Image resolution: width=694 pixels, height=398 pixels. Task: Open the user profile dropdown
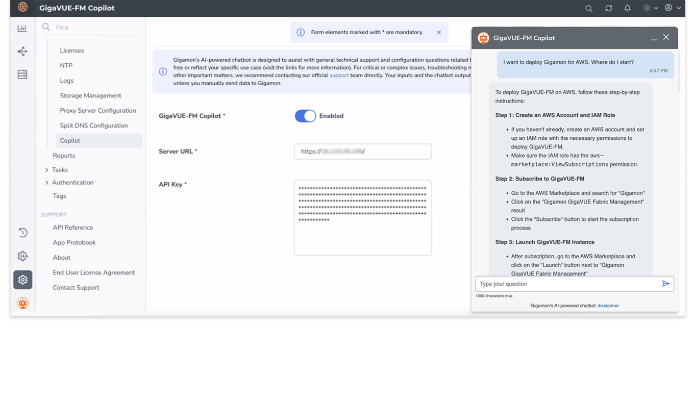pyautogui.click(x=669, y=8)
